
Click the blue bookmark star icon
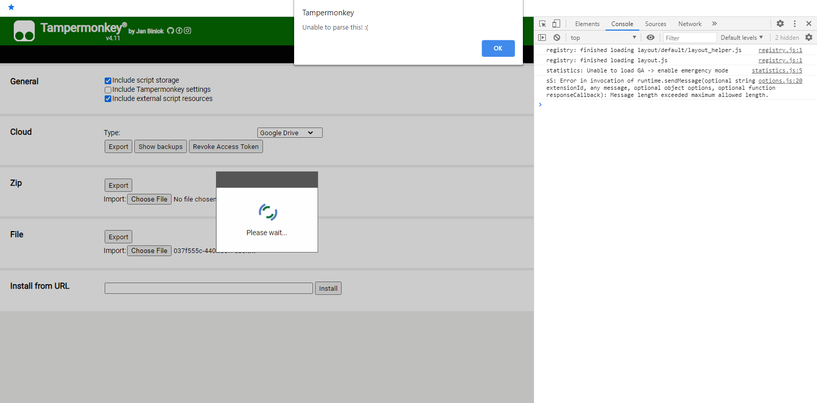point(11,7)
